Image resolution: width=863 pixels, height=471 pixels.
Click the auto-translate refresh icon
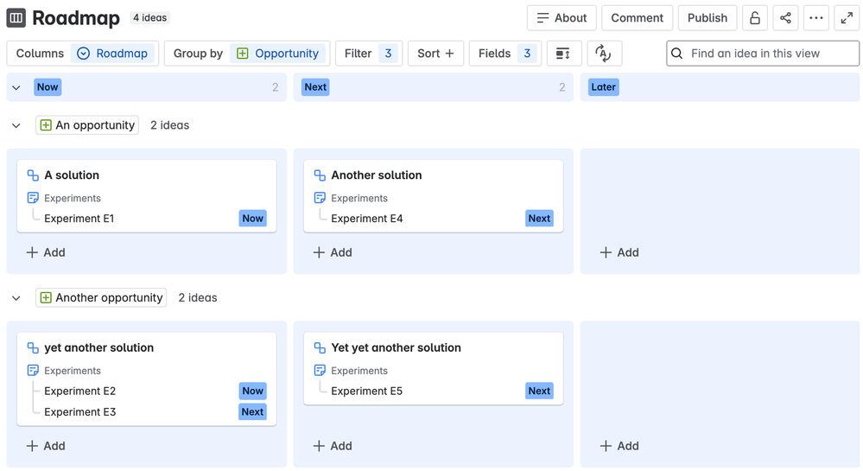point(604,54)
